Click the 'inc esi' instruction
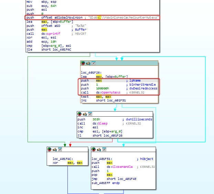The image size is (214, 194). (88, 127)
